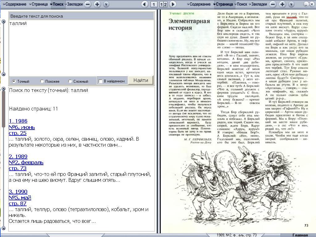Open result link 'стр. 87'

(x=18, y=203)
